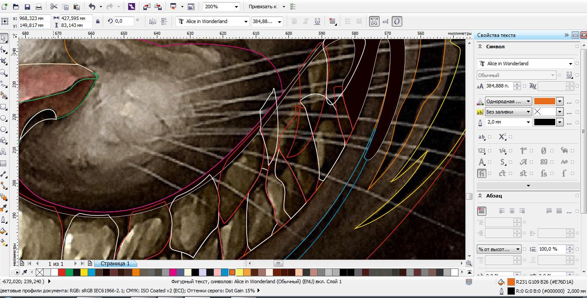Image resolution: width=587 pixels, height=298 pixels.
Task: Click the Print icon in the toolbar
Action: (x=38, y=7)
